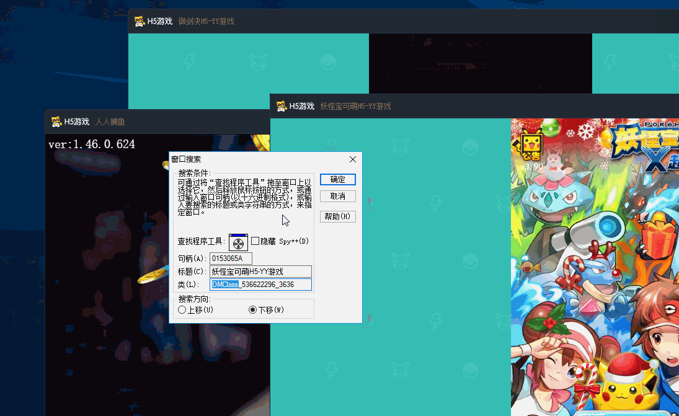Click H5游戏 logo in 御剑决 window
The width and height of the screenshot is (679, 416).
[x=153, y=21]
